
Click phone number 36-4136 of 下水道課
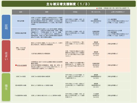[x=96, y=97]
